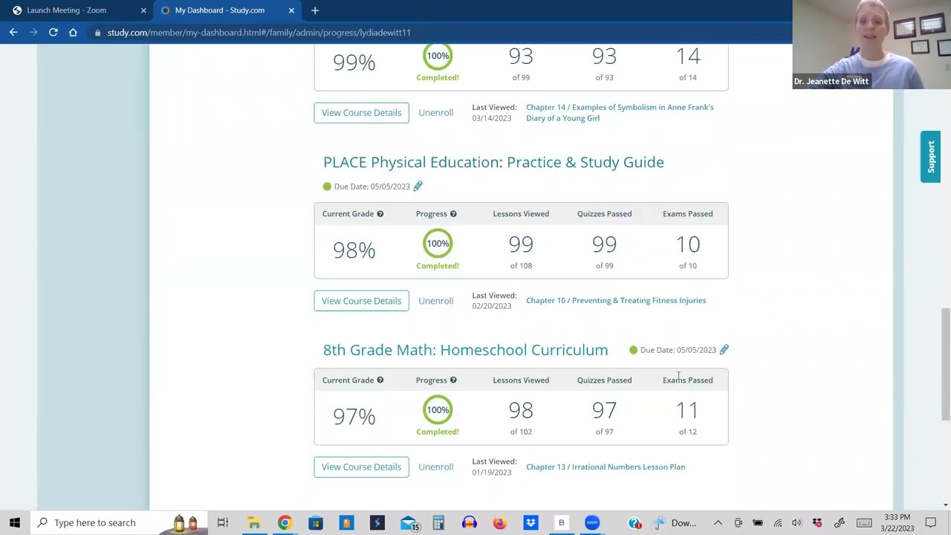Show the Current Grade help tip for 8th Grade Math
The width and height of the screenshot is (951, 535).
380,380
